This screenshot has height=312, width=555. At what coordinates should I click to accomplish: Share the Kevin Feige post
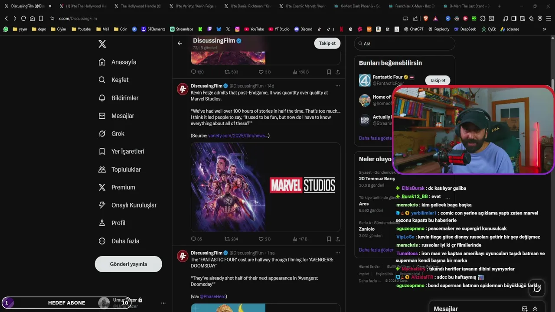(337, 239)
